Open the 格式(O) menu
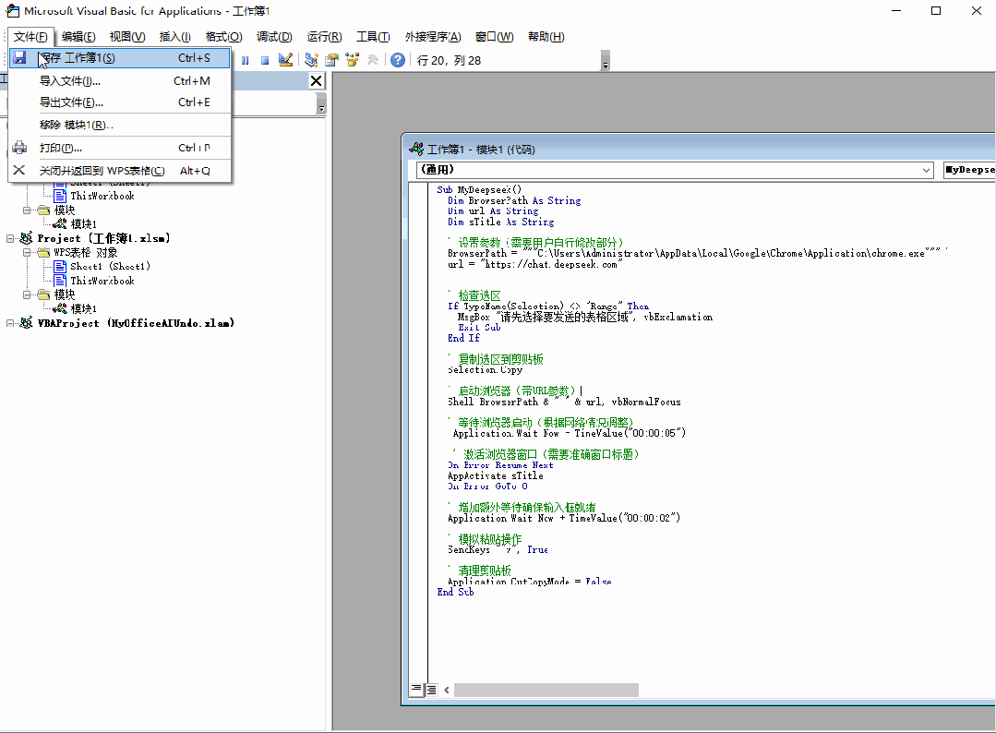This screenshot has height=733, width=996. click(223, 36)
